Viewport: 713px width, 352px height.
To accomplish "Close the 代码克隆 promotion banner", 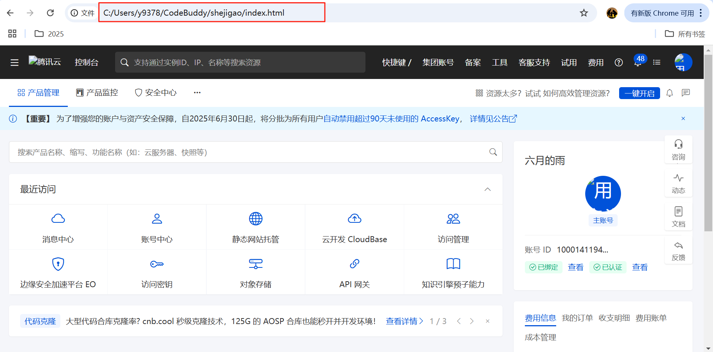I will click(488, 321).
